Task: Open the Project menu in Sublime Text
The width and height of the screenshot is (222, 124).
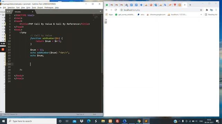Action: [40, 8]
